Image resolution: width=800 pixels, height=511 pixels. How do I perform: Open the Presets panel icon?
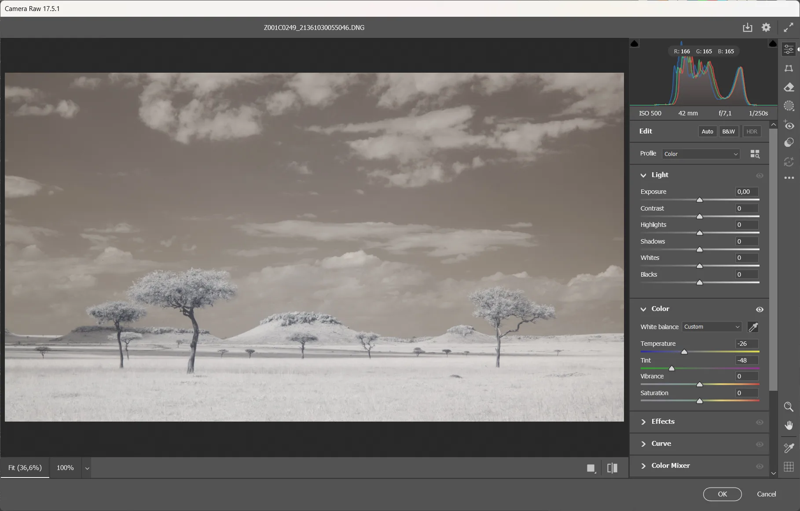point(789,142)
